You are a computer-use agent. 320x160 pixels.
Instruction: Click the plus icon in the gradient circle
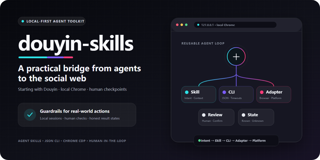[236, 57]
